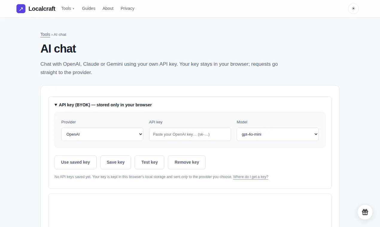Open the Tools dropdown in the navbar
This screenshot has width=380, height=227.
point(68,8)
